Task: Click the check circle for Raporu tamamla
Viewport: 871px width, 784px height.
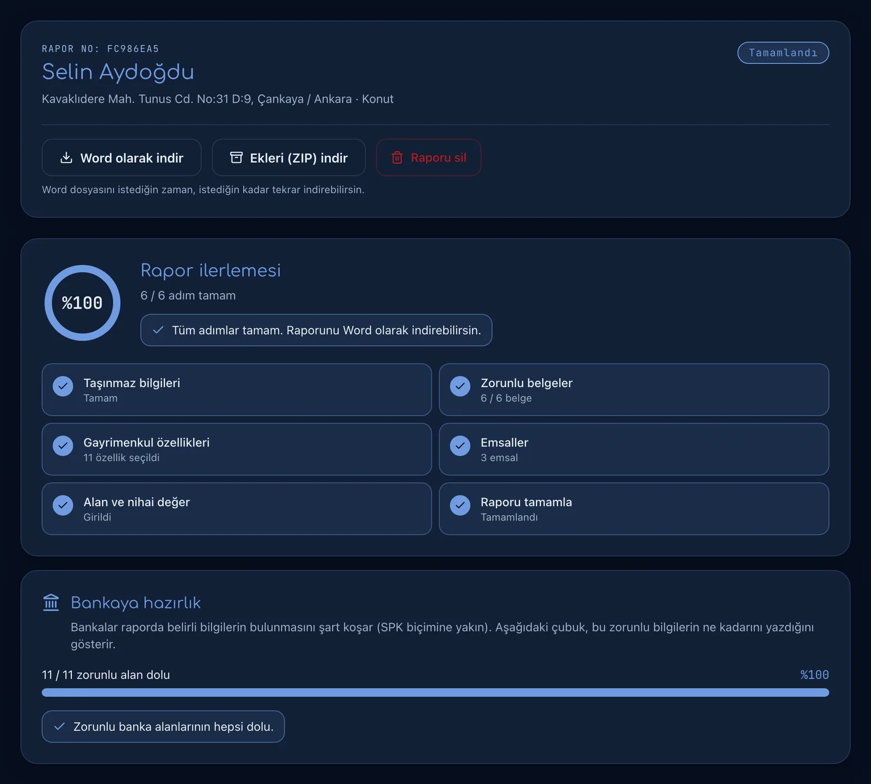Action: (x=461, y=505)
